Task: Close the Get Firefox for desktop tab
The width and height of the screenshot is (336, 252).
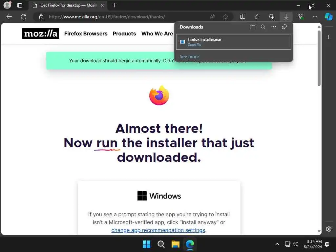Action: point(102,5)
